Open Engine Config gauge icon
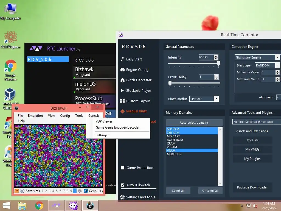Viewport: 281px width, 211px height. (122, 70)
